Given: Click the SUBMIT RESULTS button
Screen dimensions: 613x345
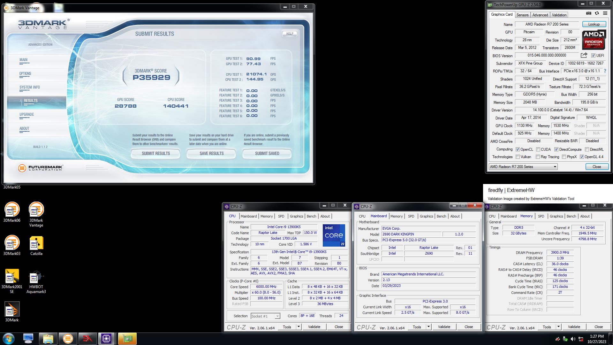Looking at the screenshot, I should point(155,154).
